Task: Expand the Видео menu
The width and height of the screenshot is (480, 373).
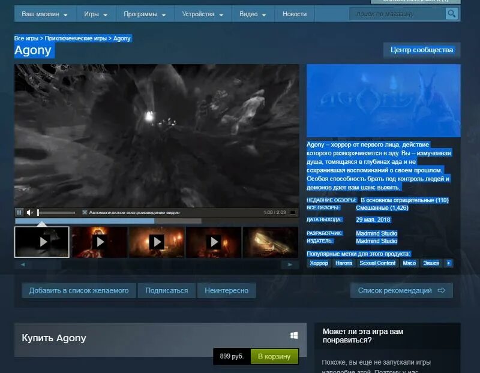Action: click(253, 14)
